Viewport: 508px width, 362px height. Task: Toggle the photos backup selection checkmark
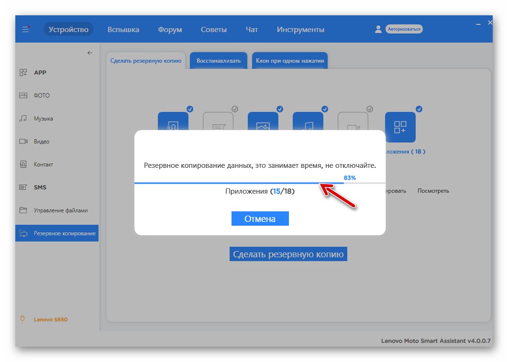279,109
